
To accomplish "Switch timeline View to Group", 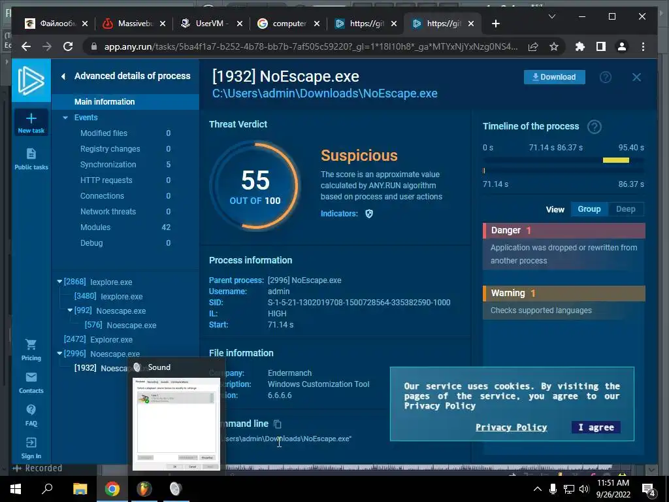I will [x=589, y=209].
